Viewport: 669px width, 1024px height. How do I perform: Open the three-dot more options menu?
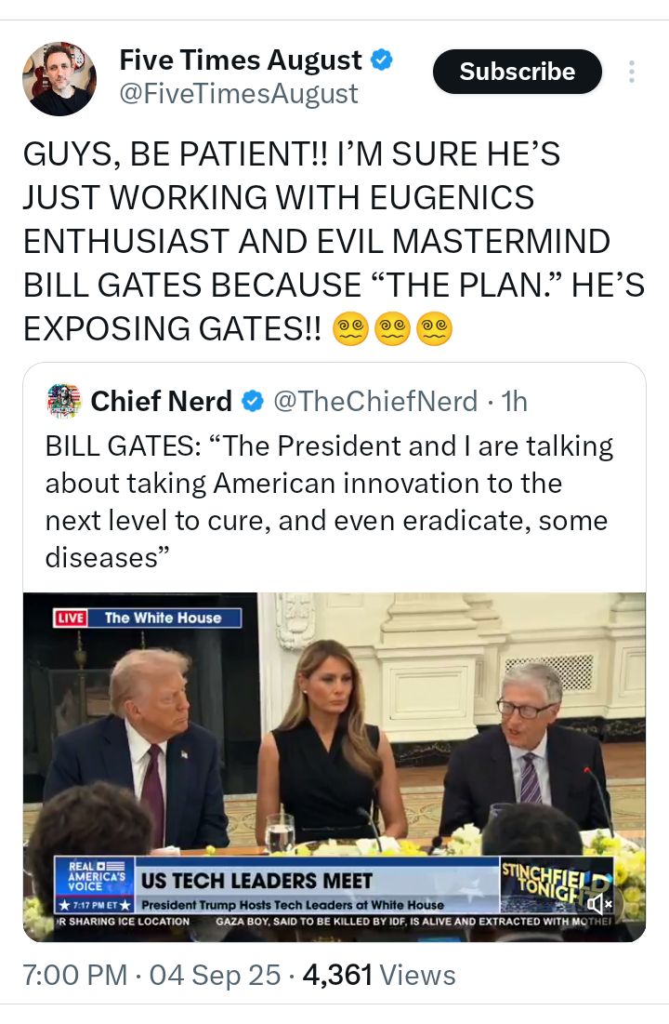coord(631,72)
